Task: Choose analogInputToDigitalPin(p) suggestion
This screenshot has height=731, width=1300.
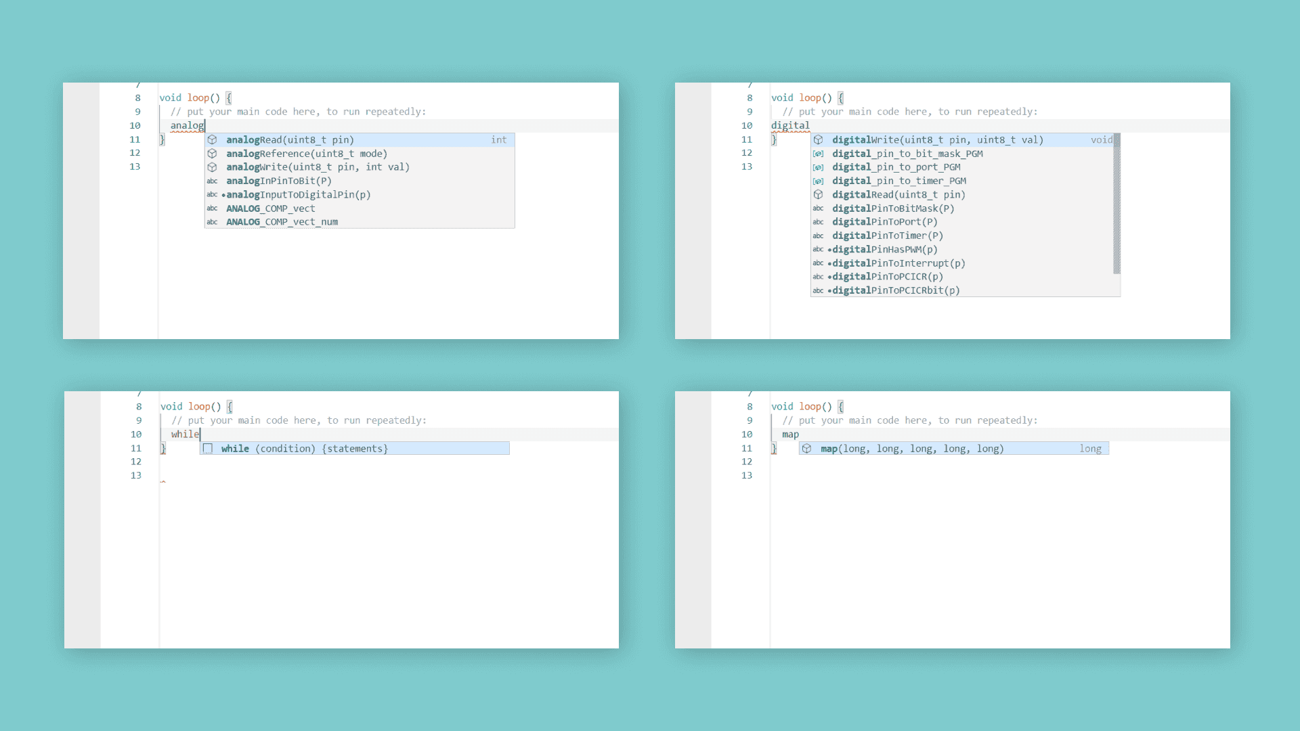Action: (298, 195)
